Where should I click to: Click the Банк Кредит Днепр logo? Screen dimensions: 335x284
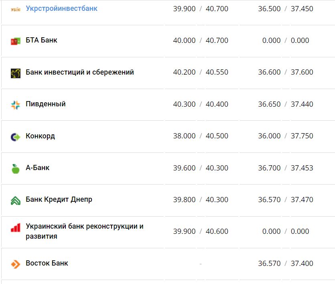15,199
